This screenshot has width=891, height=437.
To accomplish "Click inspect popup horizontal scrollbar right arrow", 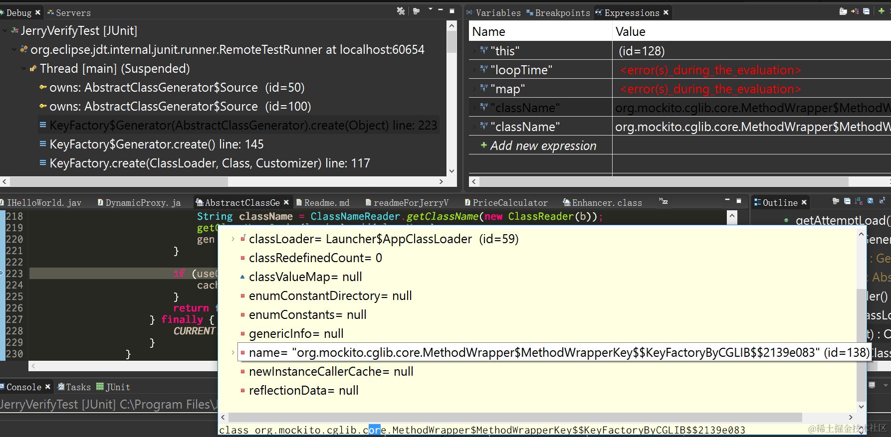I will pyautogui.click(x=851, y=418).
